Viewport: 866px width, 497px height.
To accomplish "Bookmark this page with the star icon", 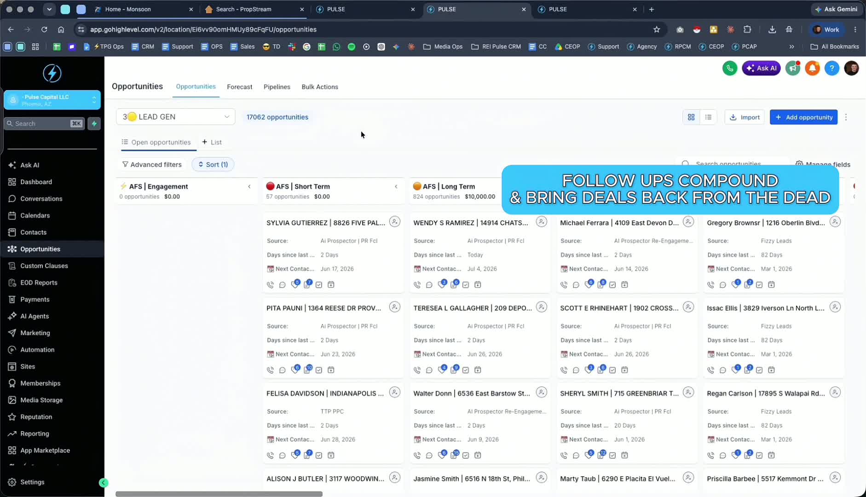I will pyautogui.click(x=657, y=29).
